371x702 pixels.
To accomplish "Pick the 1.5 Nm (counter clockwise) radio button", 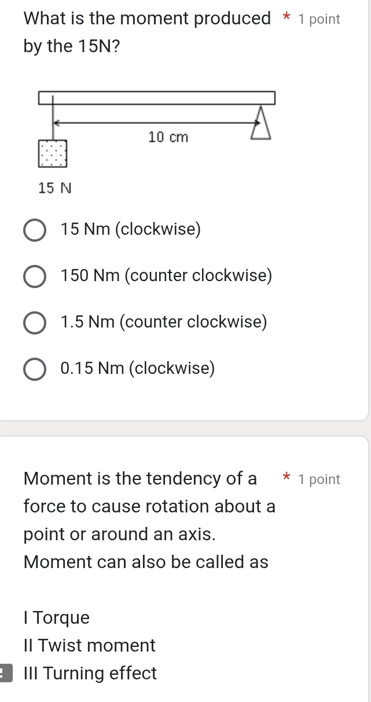I will pyautogui.click(x=35, y=323).
